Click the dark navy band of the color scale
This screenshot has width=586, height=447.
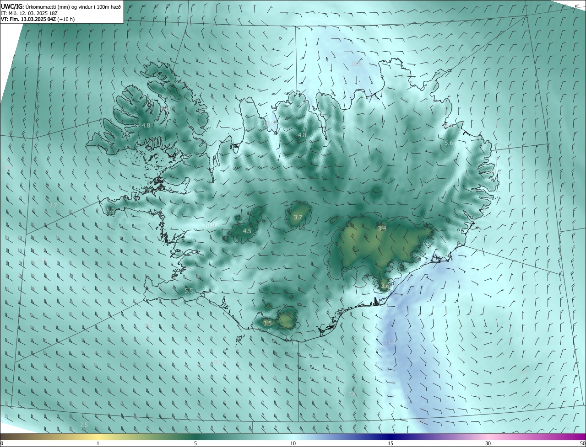391,436
